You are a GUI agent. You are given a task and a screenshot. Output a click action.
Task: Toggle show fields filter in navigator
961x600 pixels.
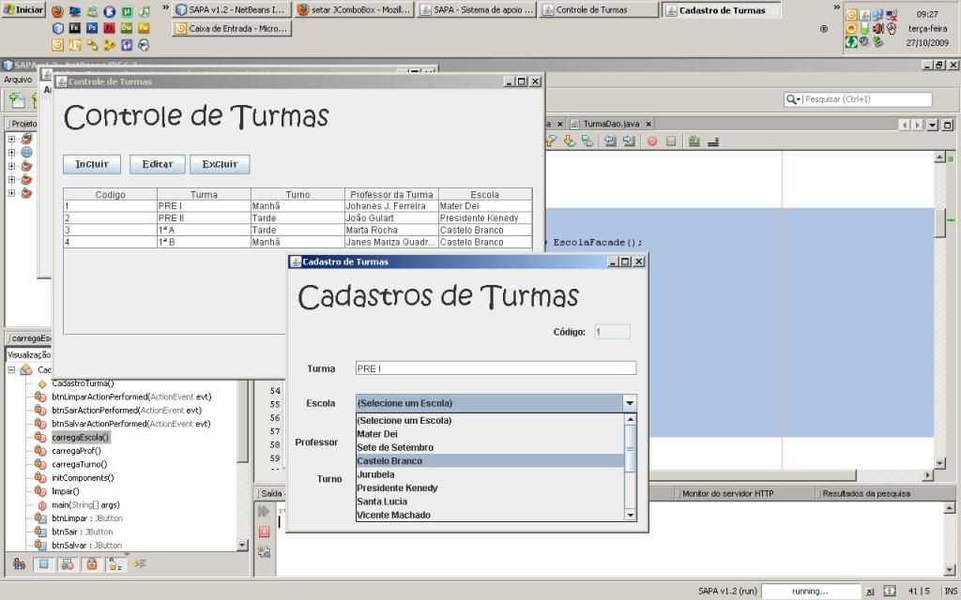pyautogui.click(x=43, y=563)
